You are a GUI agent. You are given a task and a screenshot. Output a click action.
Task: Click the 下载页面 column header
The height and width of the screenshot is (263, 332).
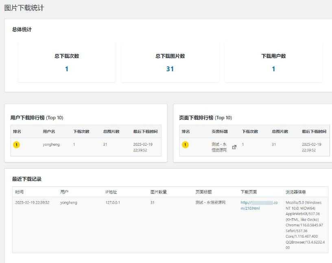click(249, 192)
